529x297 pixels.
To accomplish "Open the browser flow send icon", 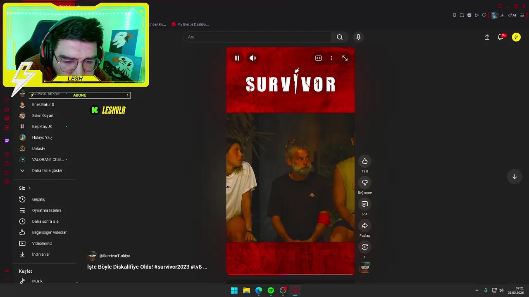I will 477,15.
